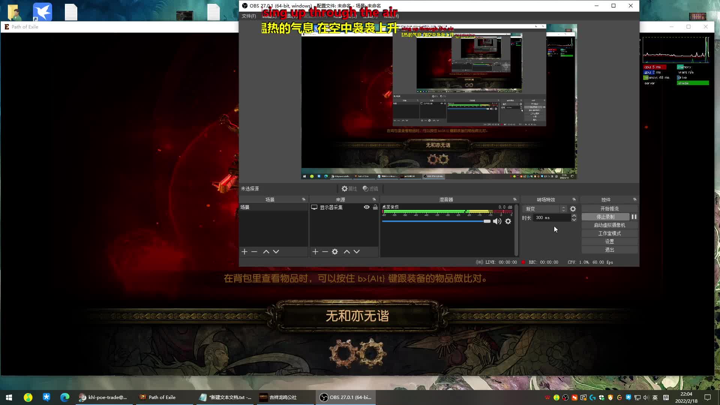This screenshot has width=720, height=405.
Task: Click the display capture source icon
Action: [x=315, y=207]
